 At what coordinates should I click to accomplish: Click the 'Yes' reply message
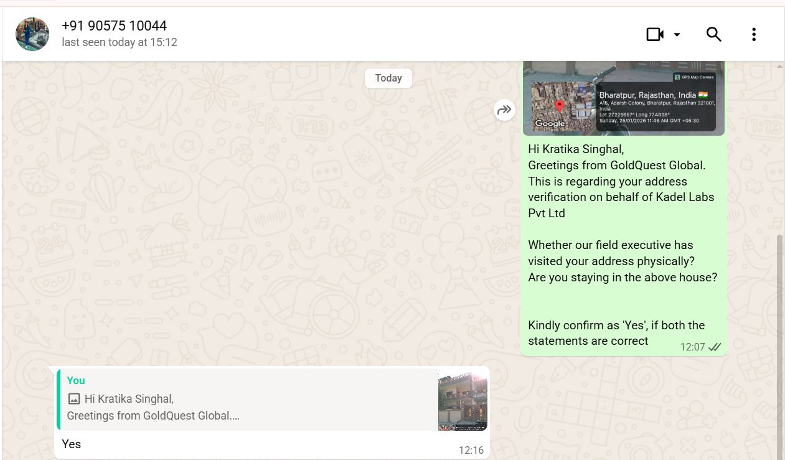(x=72, y=444)
